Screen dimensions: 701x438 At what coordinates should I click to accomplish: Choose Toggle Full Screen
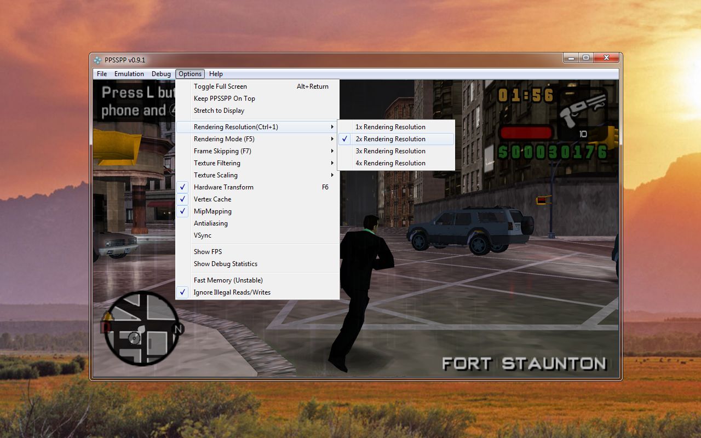[257, 87]
